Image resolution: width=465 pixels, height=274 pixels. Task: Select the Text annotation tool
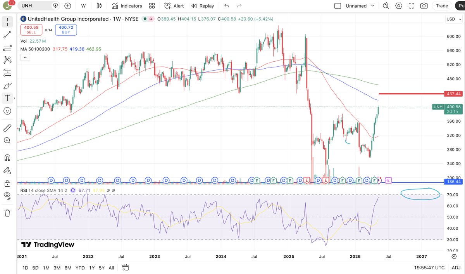click(7, 98)
